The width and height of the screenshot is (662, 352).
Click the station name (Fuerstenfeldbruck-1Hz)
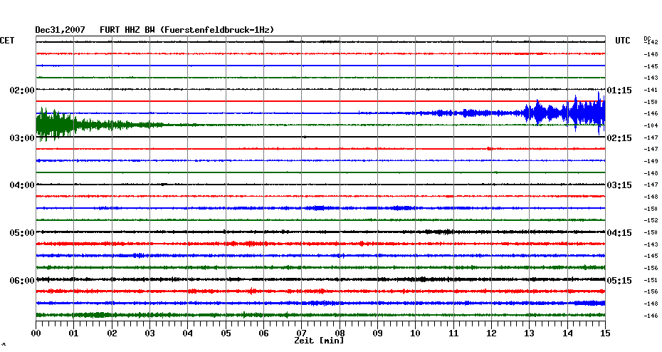tap(217, 30)
